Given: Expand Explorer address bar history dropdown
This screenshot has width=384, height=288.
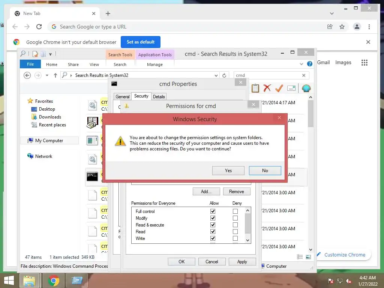Looking at the screenshot, I should click(216, 75).
